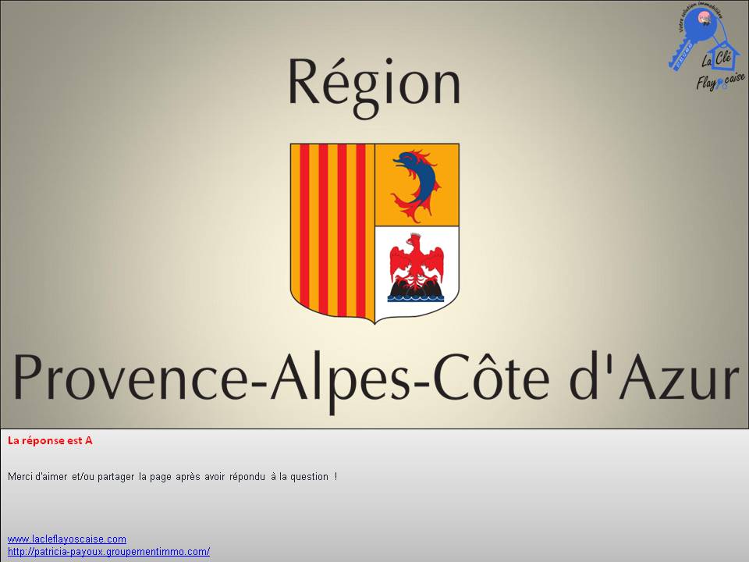Open the patricia-payoux.groupementimmo.com link
The image size is (749, 562).
click(108, 552)
